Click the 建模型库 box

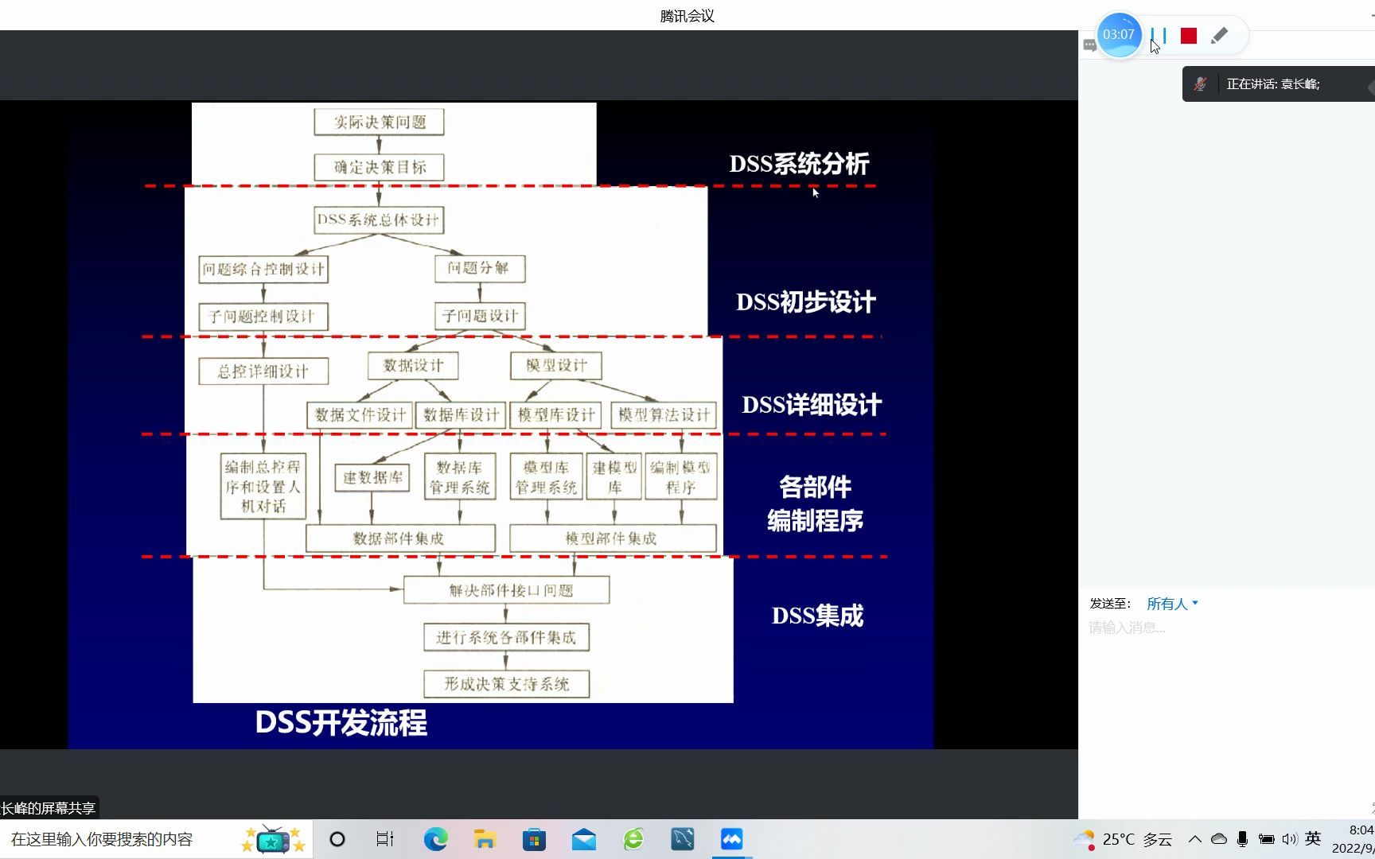click(614, 476)
